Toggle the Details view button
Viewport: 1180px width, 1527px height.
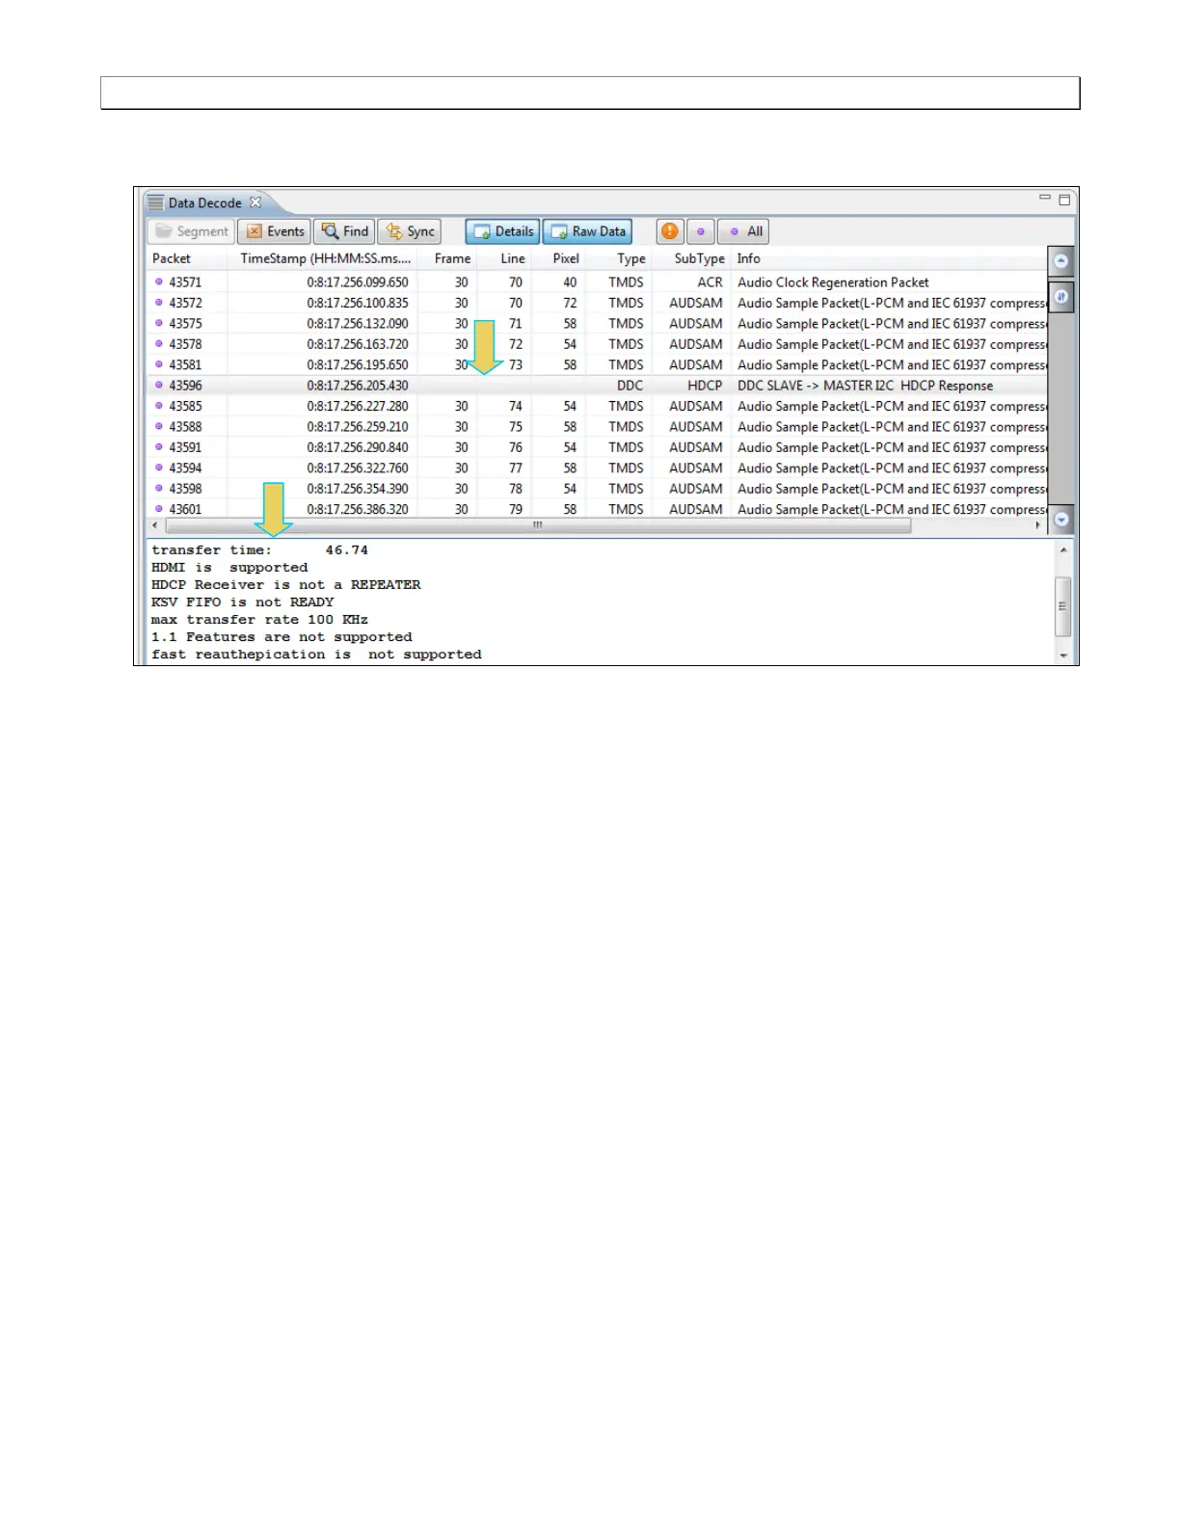pos(502,231)
